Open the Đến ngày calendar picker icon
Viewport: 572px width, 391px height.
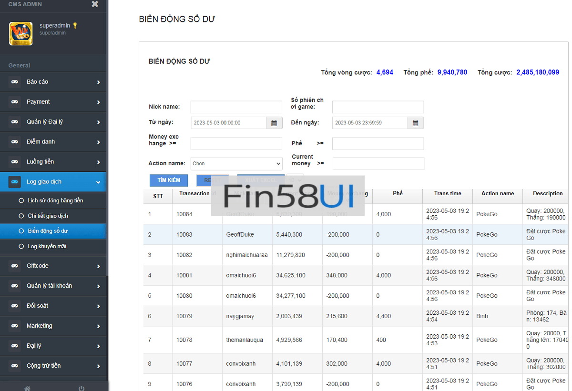[415, 123]
